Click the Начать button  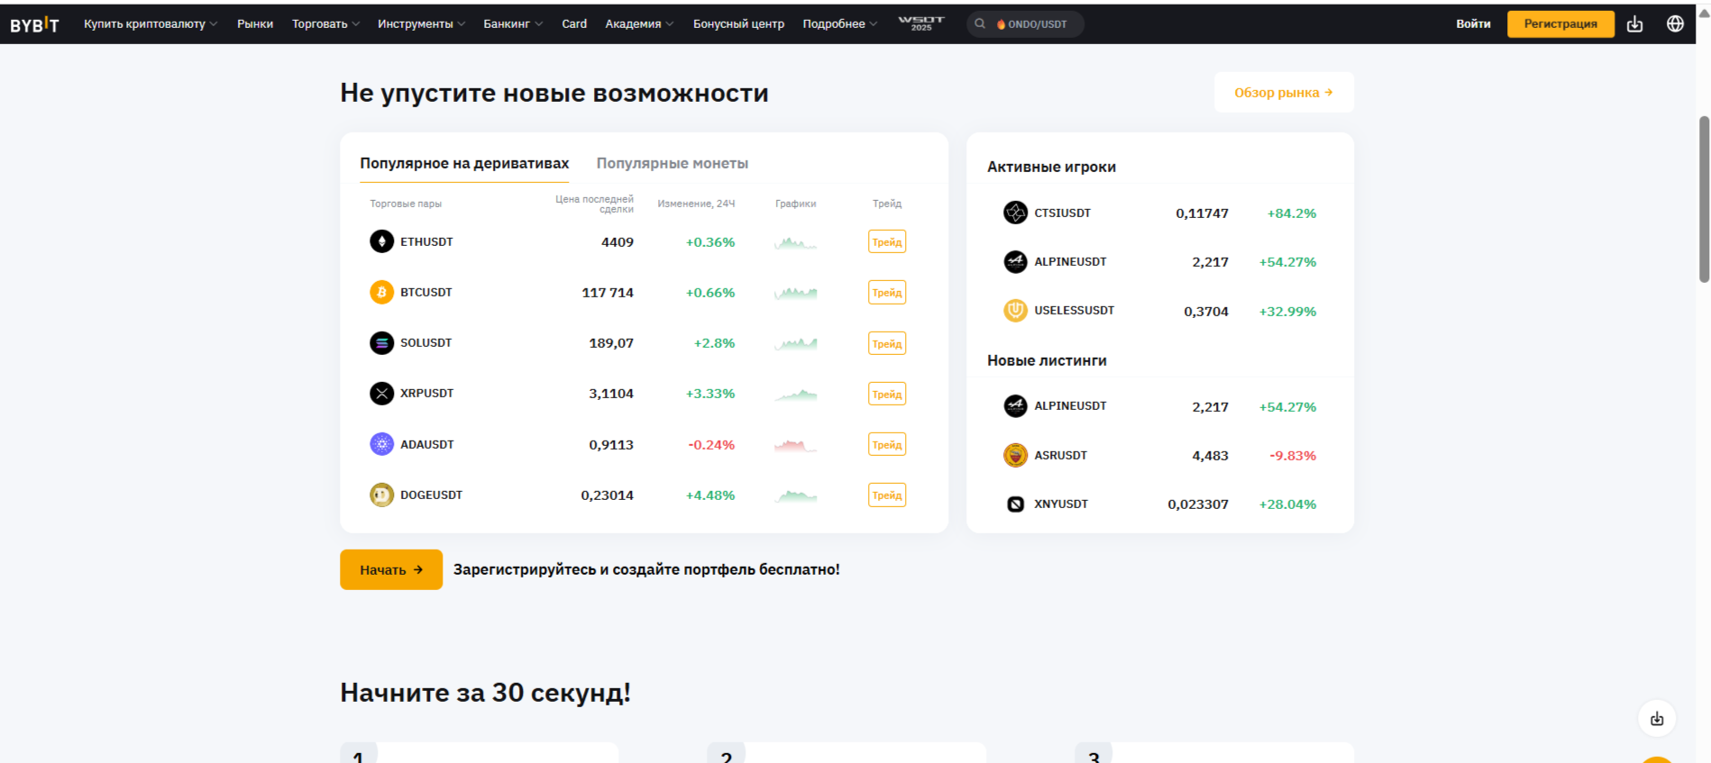pos(391,569)
